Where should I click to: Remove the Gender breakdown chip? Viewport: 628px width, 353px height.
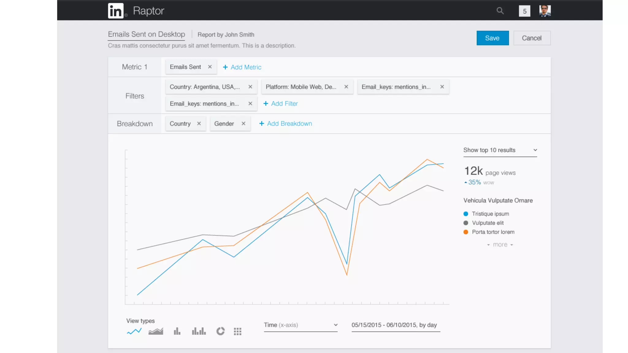tap(243, 123)
